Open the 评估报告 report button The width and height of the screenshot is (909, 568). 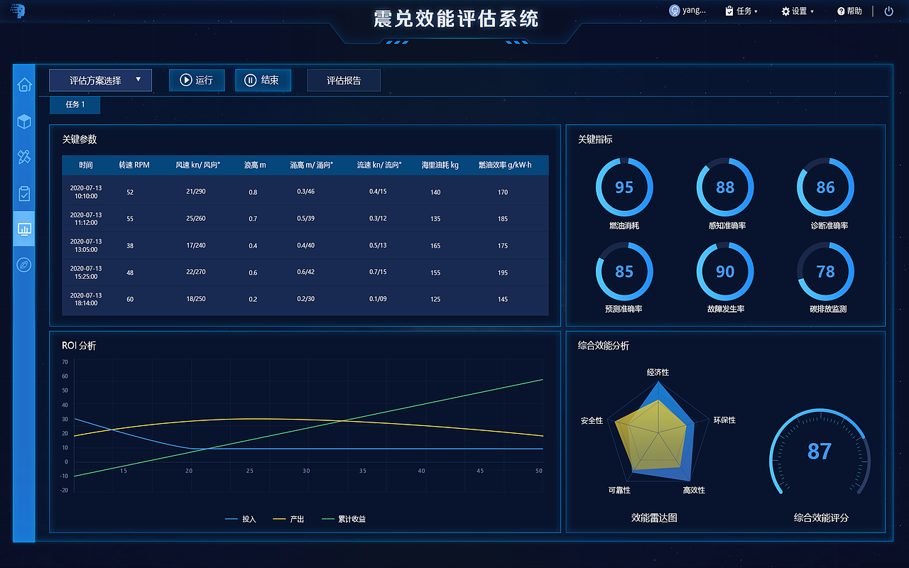[x=344, y=80]
